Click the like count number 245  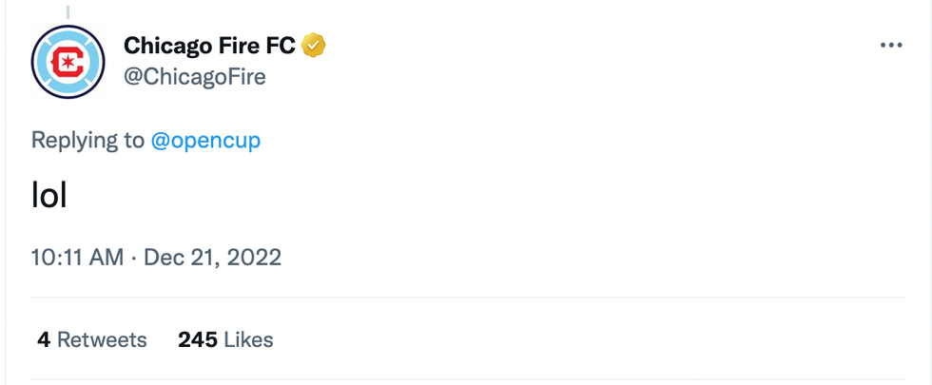[x=197, y=339]
